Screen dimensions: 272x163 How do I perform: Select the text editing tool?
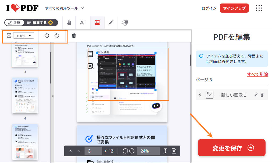pos(83,23)
